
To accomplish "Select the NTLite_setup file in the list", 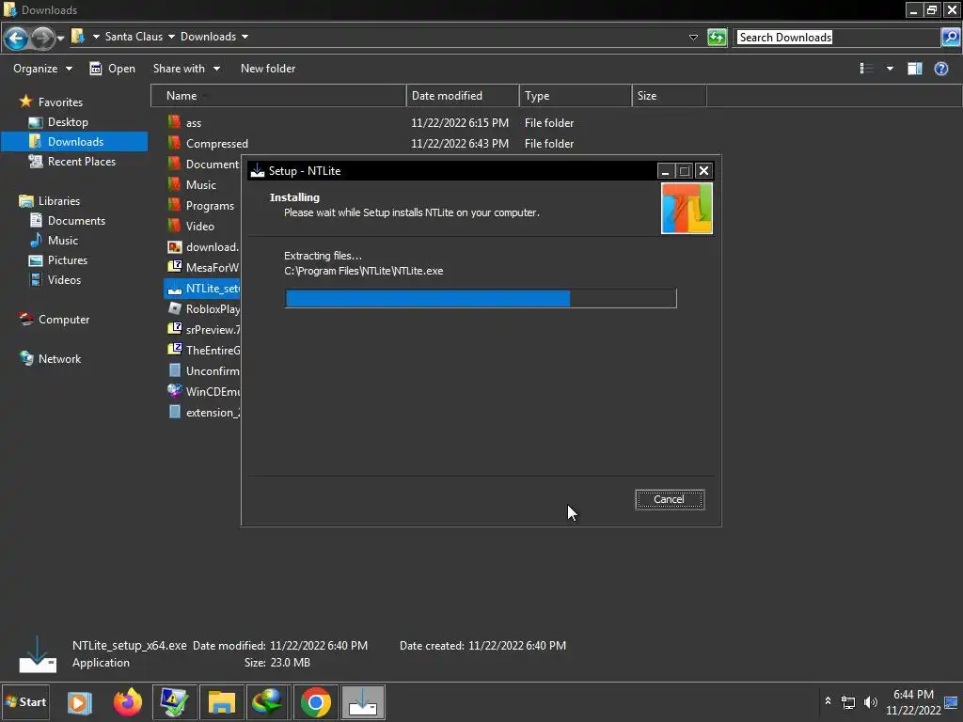I will click(x=203, y=289).
